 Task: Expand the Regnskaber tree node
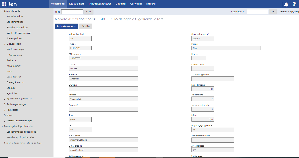click(5, 110)
